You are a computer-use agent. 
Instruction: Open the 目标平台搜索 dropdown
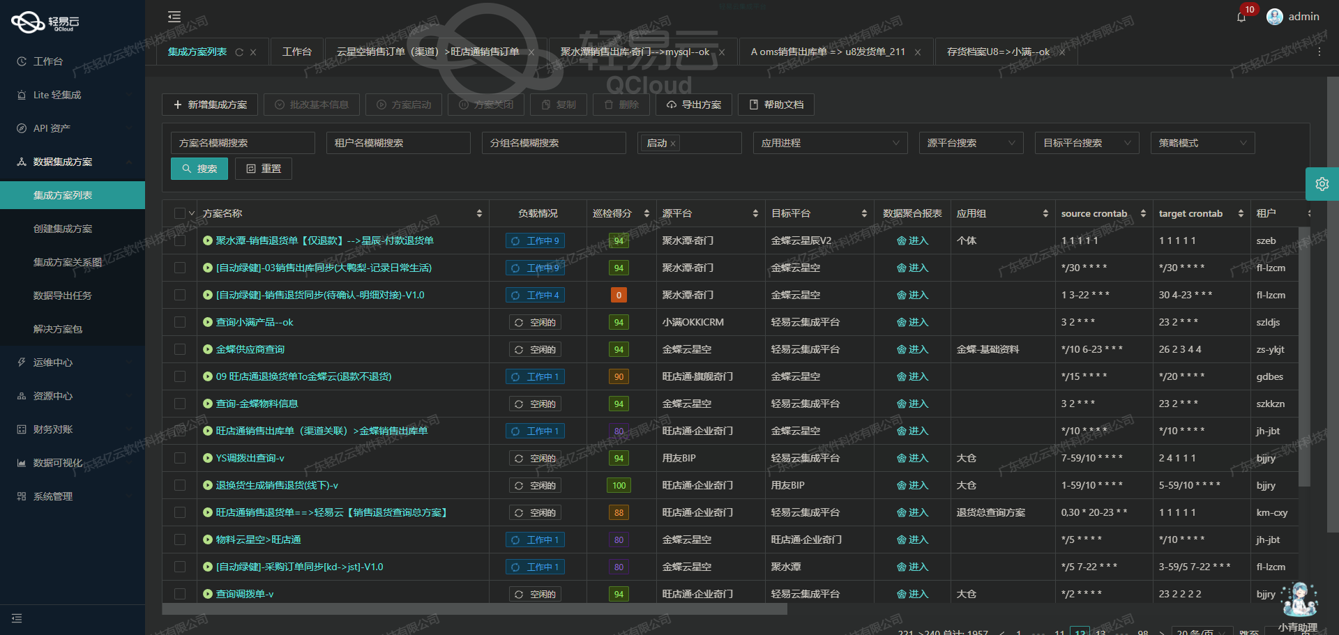(x=1087, y=143)
